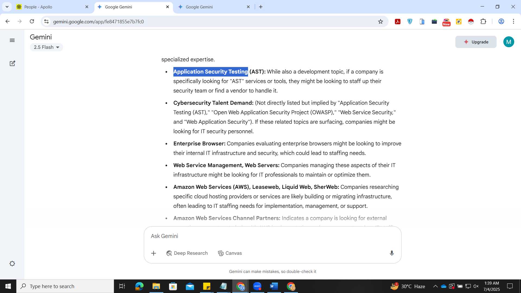Screen dimensions: 521x293
Task: Expand the 2.5 Flash model selector
Action: pyautogui.click(x=46, y=47)
